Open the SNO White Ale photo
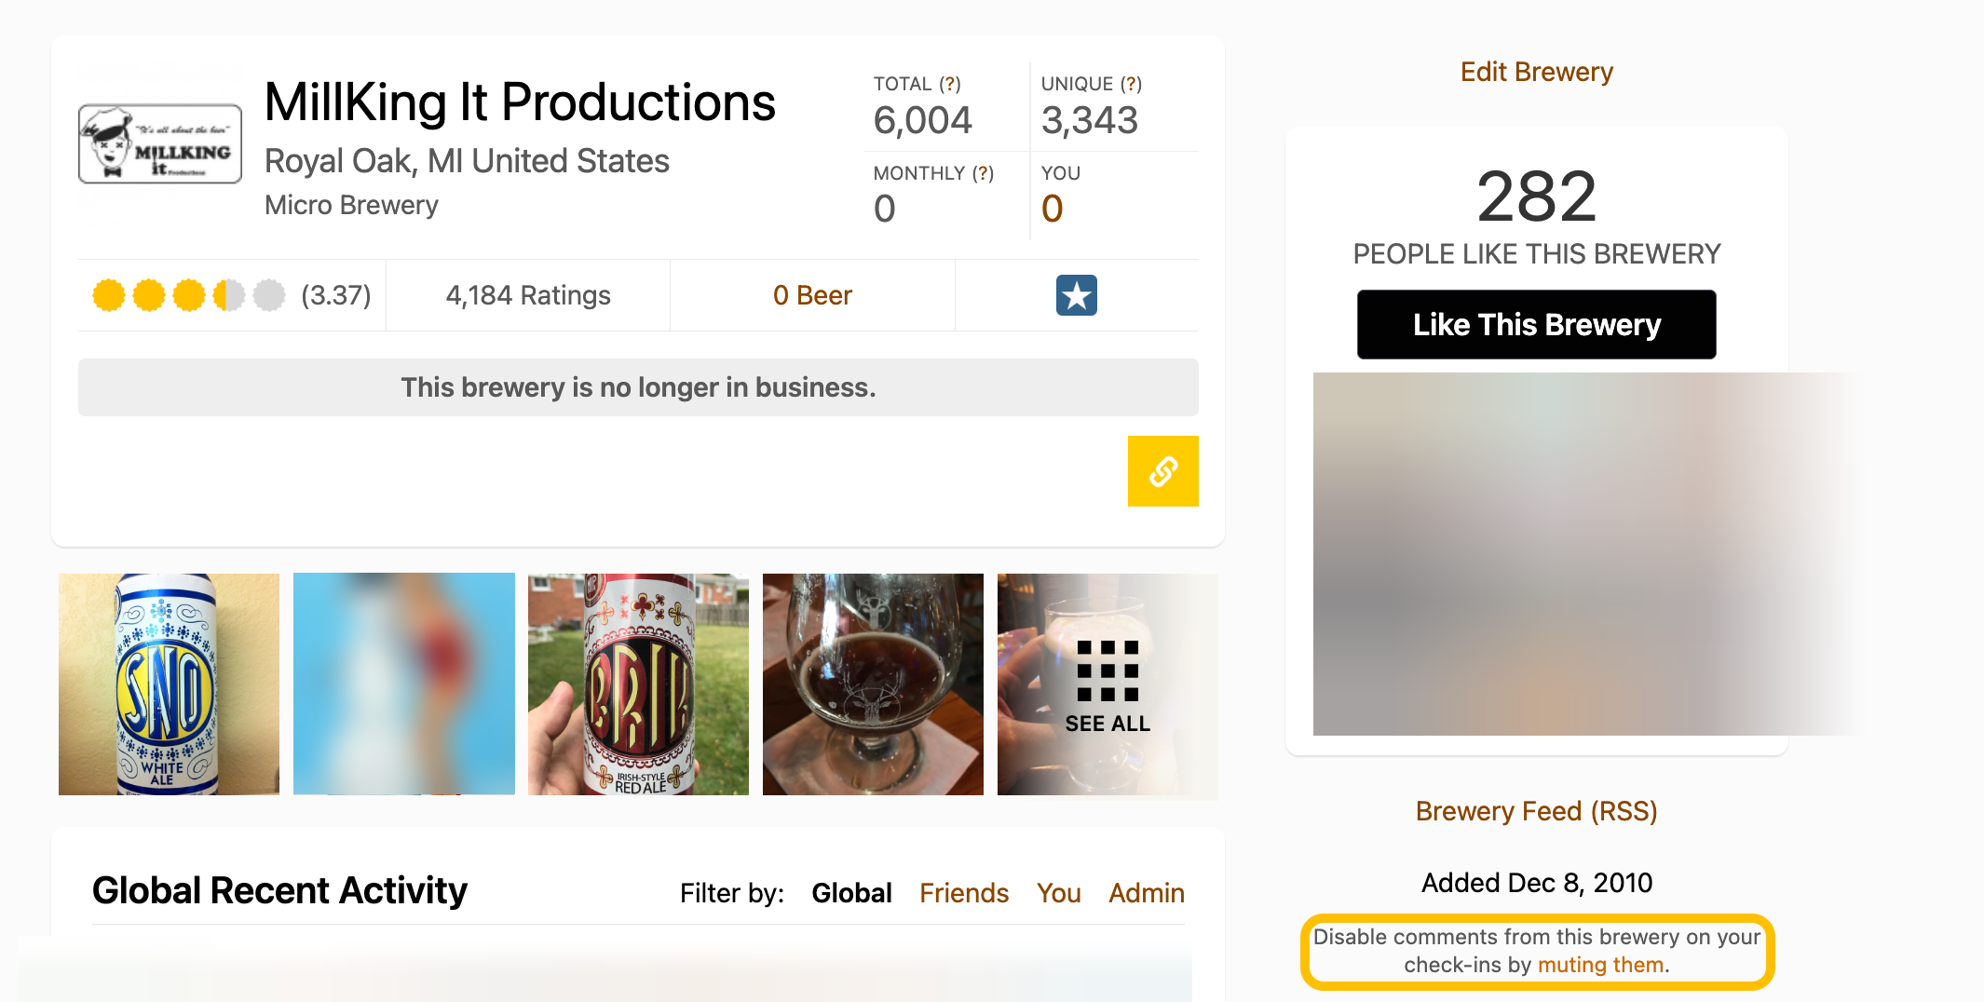 [x=169, y=684]
